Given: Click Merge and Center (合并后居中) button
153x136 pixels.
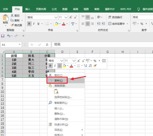Looking at the screenshot, I should pyautogui.click(x=116, y=24).
